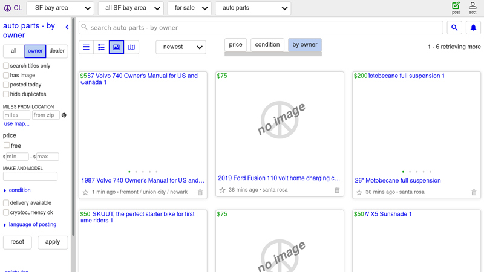The image size is (484, 272).
Task: Check the free price checkbox
Action: pyautogui.click(x=7, y=145)
